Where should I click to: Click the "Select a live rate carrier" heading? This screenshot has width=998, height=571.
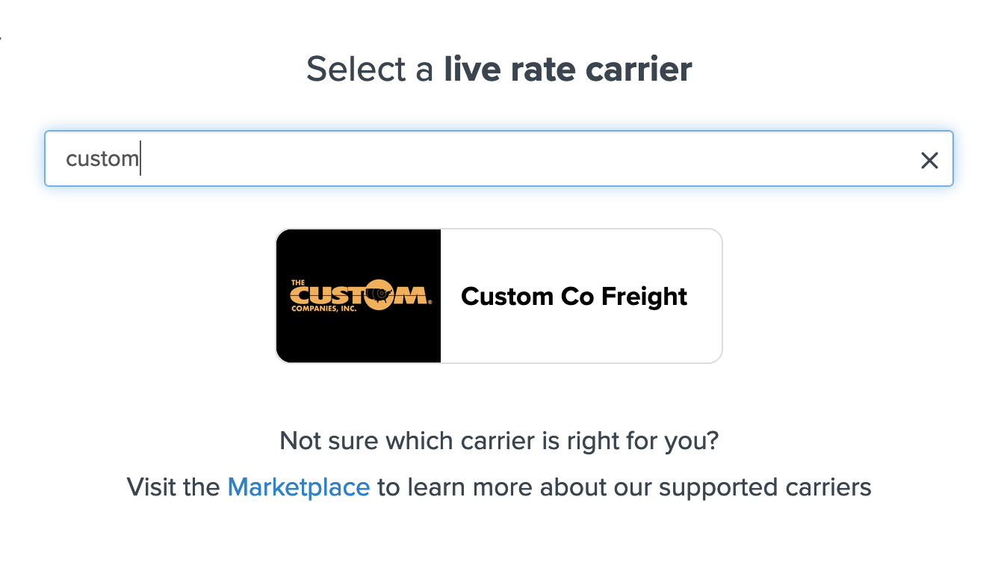coord(499,69)
